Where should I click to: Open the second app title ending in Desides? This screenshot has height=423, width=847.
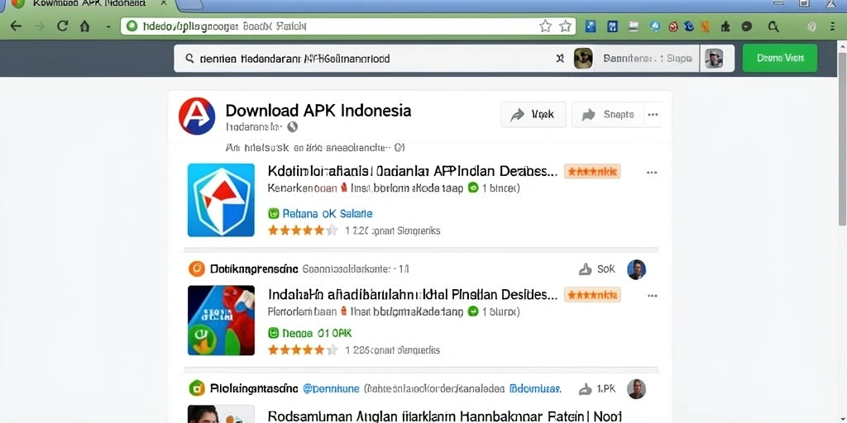[x=413, y=295]
